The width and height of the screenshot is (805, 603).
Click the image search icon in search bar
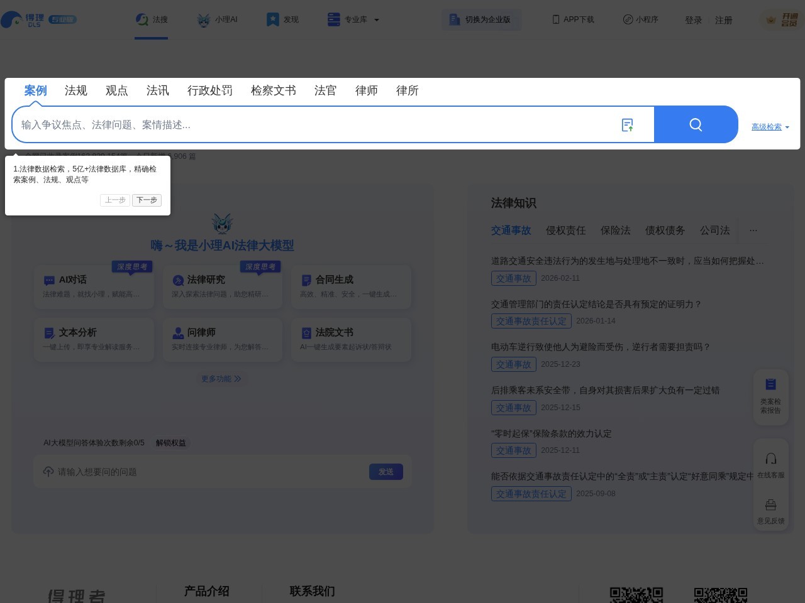pos(628,124)
